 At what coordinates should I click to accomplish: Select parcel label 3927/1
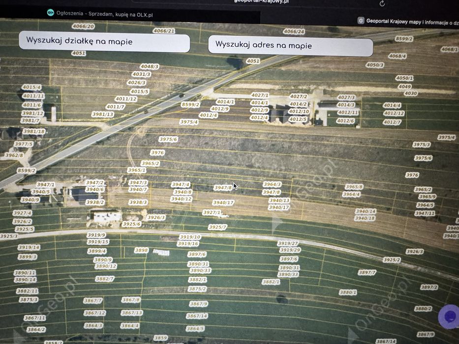[212, 212]
